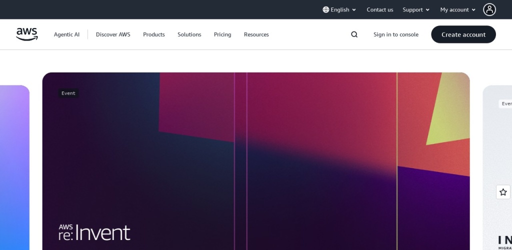Click the AWS re:Invent logo text
This screenshot has height=250, width=512.
point(94,232)
